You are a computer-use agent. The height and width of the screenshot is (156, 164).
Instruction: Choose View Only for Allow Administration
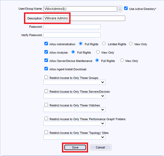click(131, 44)
